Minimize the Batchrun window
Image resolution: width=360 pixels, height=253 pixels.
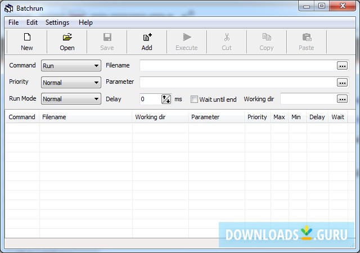click(307, 6)
